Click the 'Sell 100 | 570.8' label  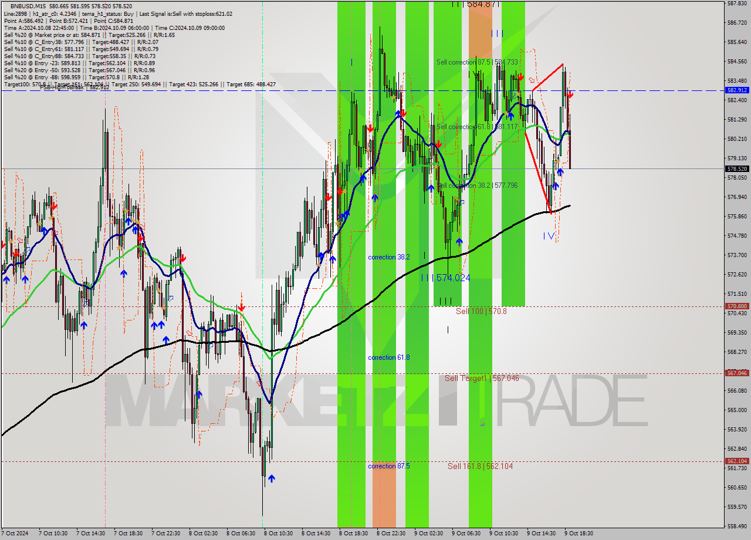[481, 311]
